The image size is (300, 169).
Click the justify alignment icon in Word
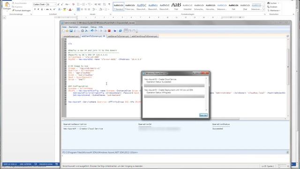pos(89,9)
